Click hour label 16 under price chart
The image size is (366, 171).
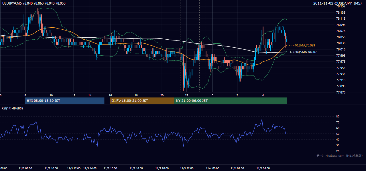pyautogui.click(x=110, y=95)
